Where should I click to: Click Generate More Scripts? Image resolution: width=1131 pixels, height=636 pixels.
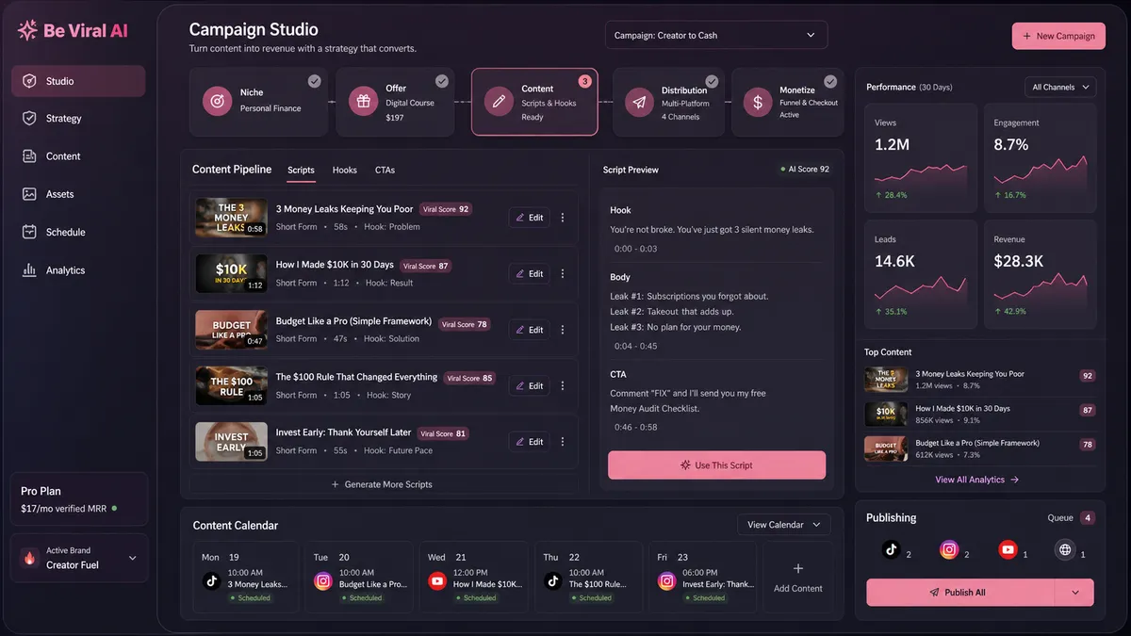[382, 484]
